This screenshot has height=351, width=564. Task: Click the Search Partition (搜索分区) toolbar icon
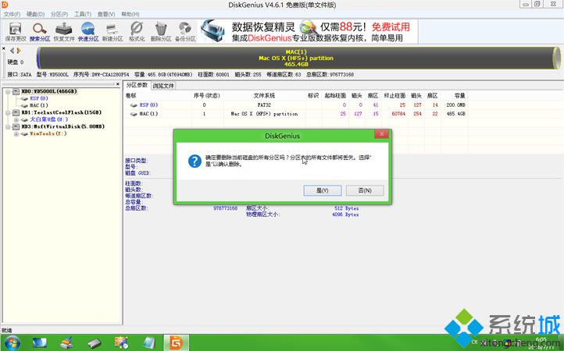pyautogui.click(x=40, y=32)
